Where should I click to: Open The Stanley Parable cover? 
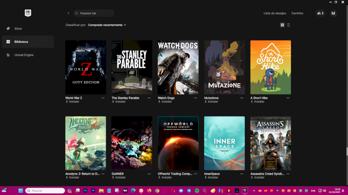[132, 67]
